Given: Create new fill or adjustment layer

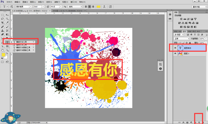Looking at the screenshot, I should 191,123.
